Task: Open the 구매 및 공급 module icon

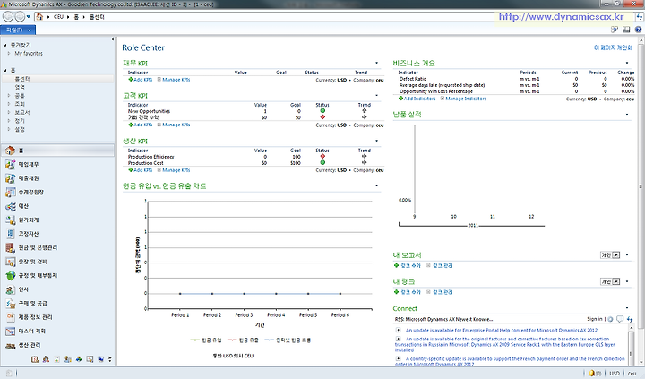Action: 10,303
